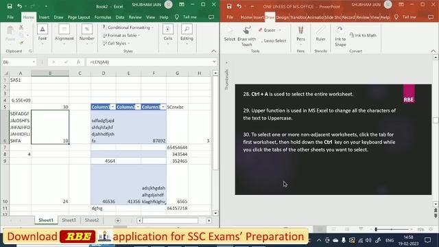The height and width of the screenshot is (247, 439).
Task: Choose Lasso Select in PowerPoint
Action: [x=273, y=40]
